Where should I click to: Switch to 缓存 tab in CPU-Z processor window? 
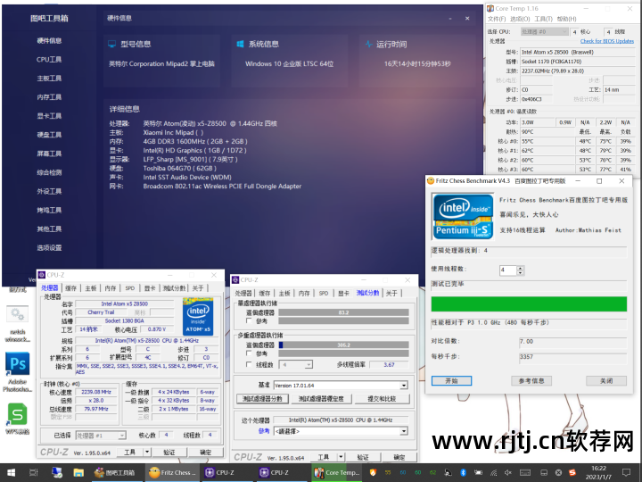(70, 288)
